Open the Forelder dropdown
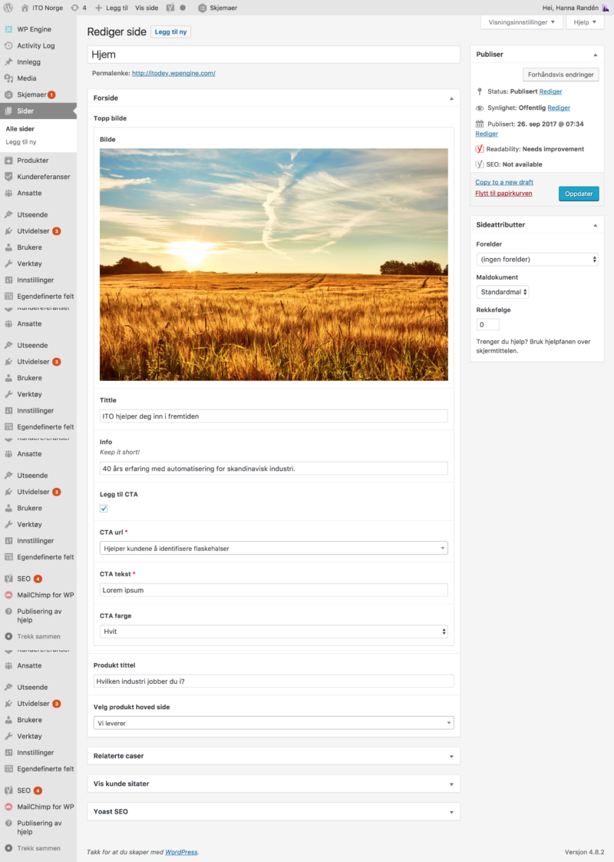The image size is (614, 862). (x=537, y=260)
